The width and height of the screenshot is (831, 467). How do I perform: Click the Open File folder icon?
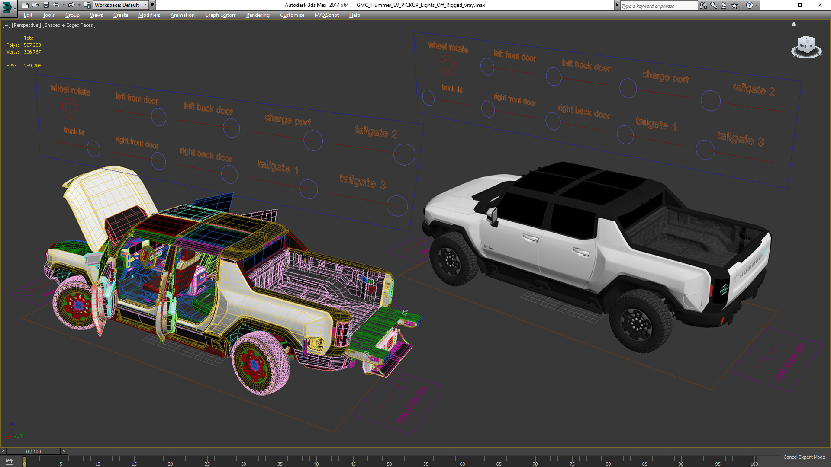point(35,5)
